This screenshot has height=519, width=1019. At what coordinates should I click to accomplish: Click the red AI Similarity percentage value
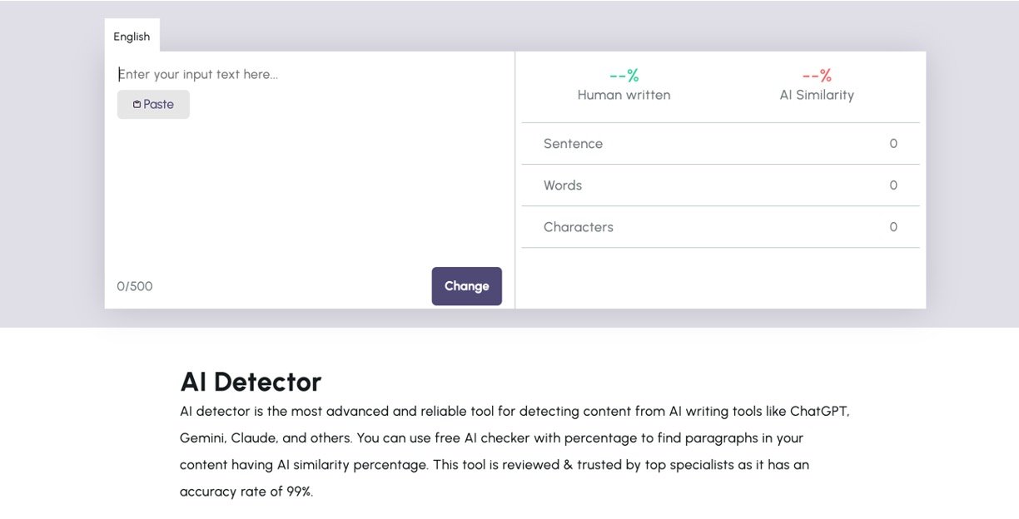tap(817, 76)
